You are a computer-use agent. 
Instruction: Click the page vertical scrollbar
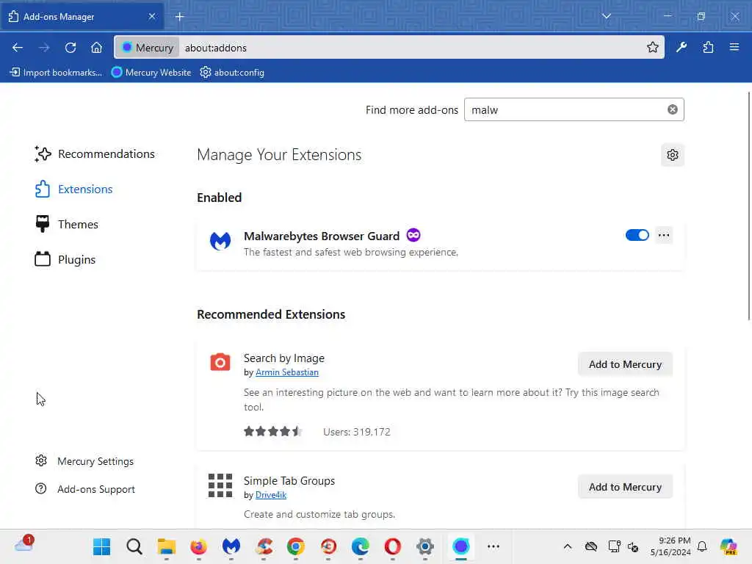[748, 206]
